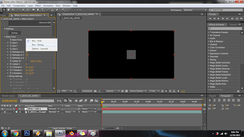The image size is (244, 137).
Task: Open the 25% magnification dropdown
Action: 67,91
